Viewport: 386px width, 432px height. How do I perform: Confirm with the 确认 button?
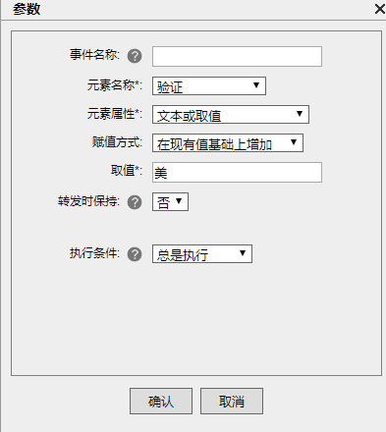tap(161, 402)
